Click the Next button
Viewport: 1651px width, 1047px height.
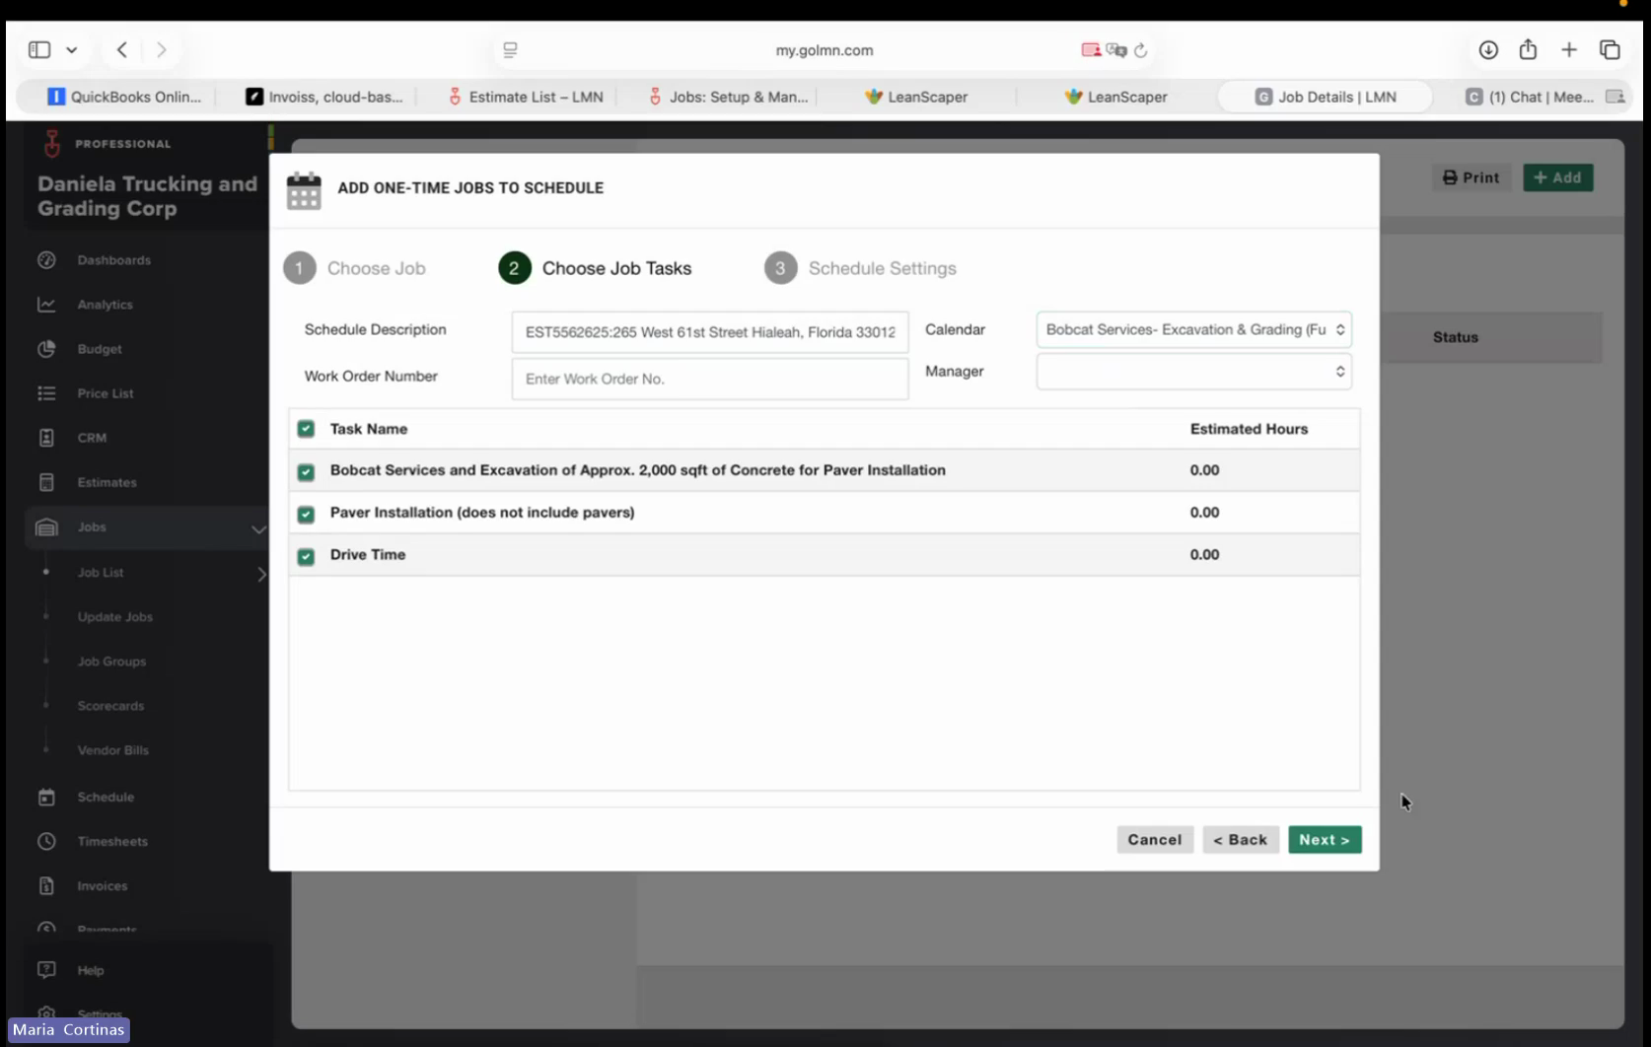pos(1325,840)
